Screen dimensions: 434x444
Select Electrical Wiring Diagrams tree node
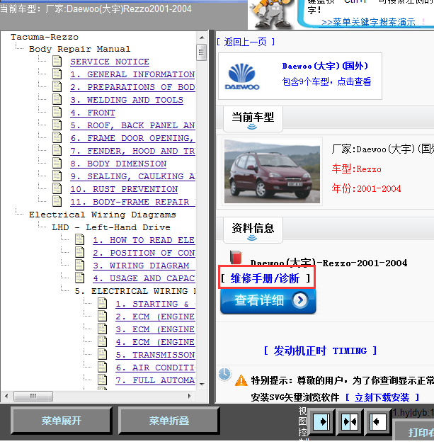[x=102, y=215]
